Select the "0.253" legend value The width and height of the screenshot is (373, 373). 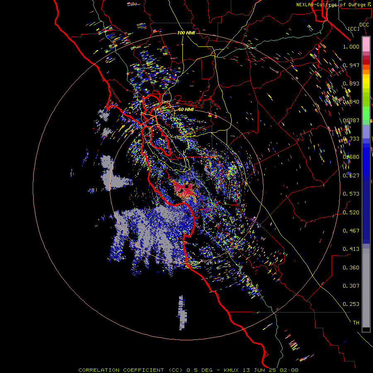[351, 304]
